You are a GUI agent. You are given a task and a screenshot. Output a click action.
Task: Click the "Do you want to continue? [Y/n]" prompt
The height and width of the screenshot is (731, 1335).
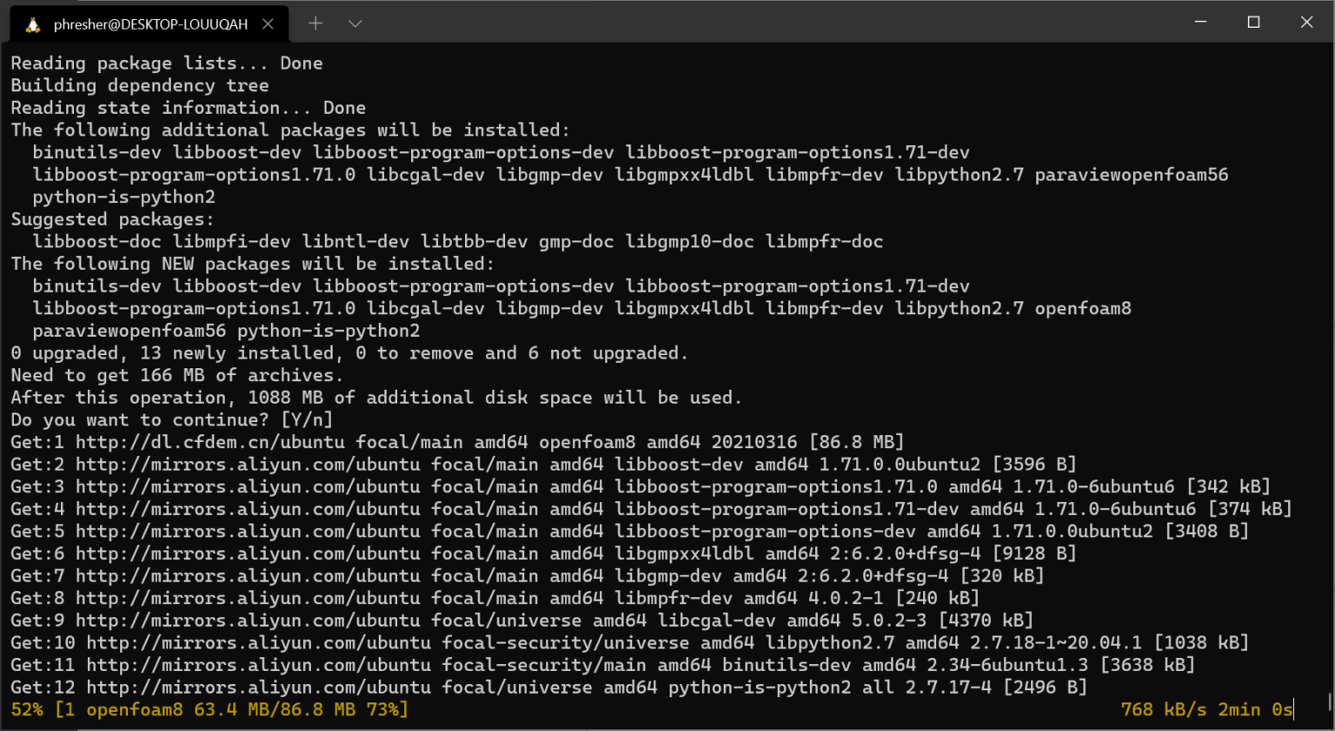point(171,420)
